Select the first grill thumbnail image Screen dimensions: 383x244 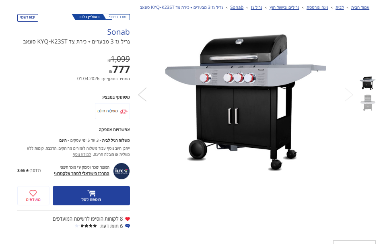pyautogui.click(x=368, y=83)
